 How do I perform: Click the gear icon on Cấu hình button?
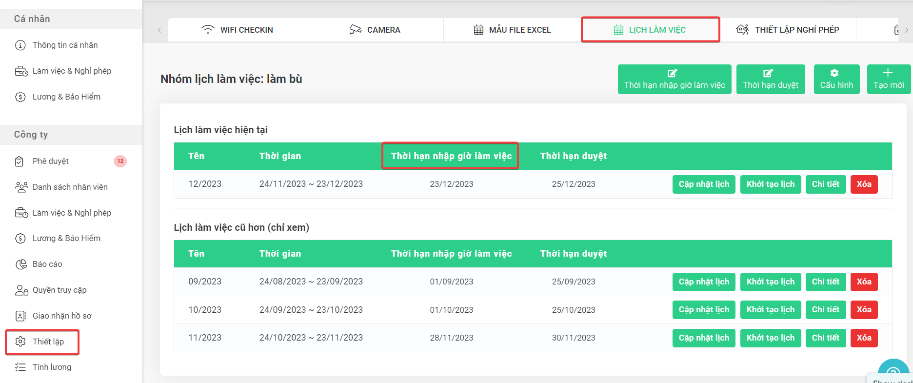click(834, 73)
